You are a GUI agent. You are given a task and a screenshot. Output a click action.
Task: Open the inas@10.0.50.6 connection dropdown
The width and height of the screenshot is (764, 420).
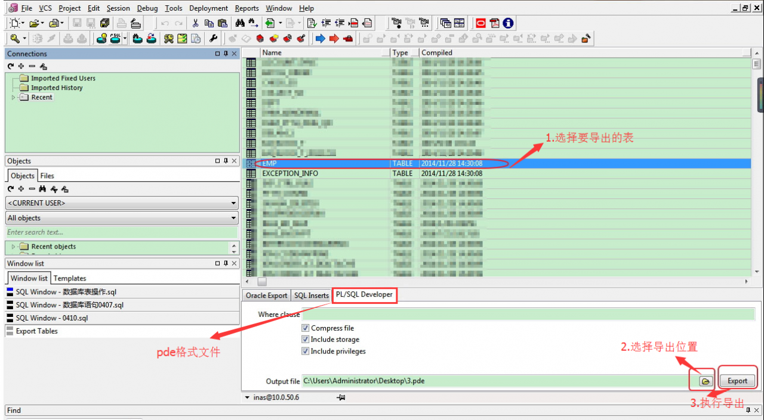(248, 397)
